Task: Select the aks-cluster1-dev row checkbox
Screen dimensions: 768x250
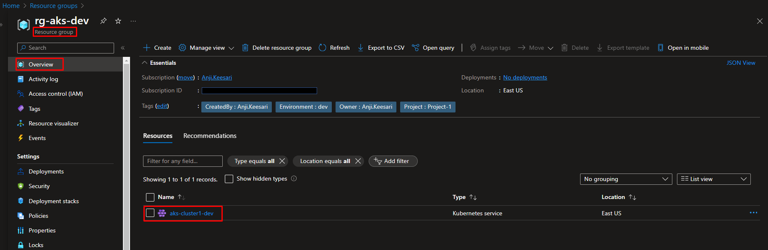Action: click(150, 213)
